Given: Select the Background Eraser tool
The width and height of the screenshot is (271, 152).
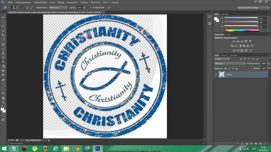Looking at the screenshot, I should 3,62.
